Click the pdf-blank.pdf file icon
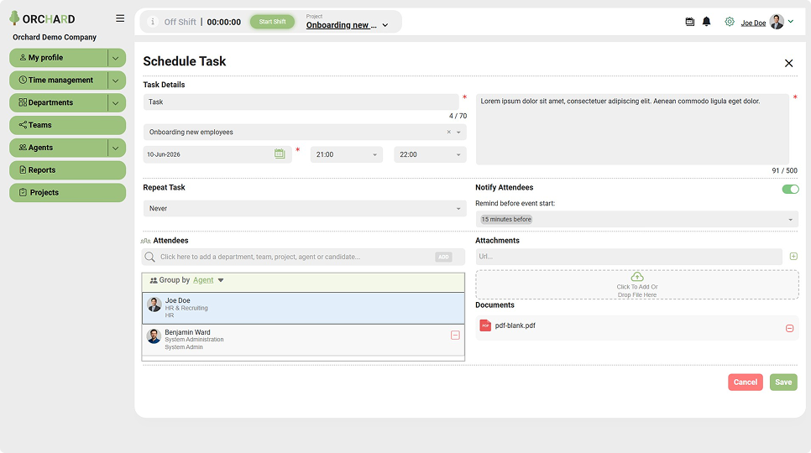Image resolution: width=811 pixels, height=453 pixels. click(x=485, y=325)
